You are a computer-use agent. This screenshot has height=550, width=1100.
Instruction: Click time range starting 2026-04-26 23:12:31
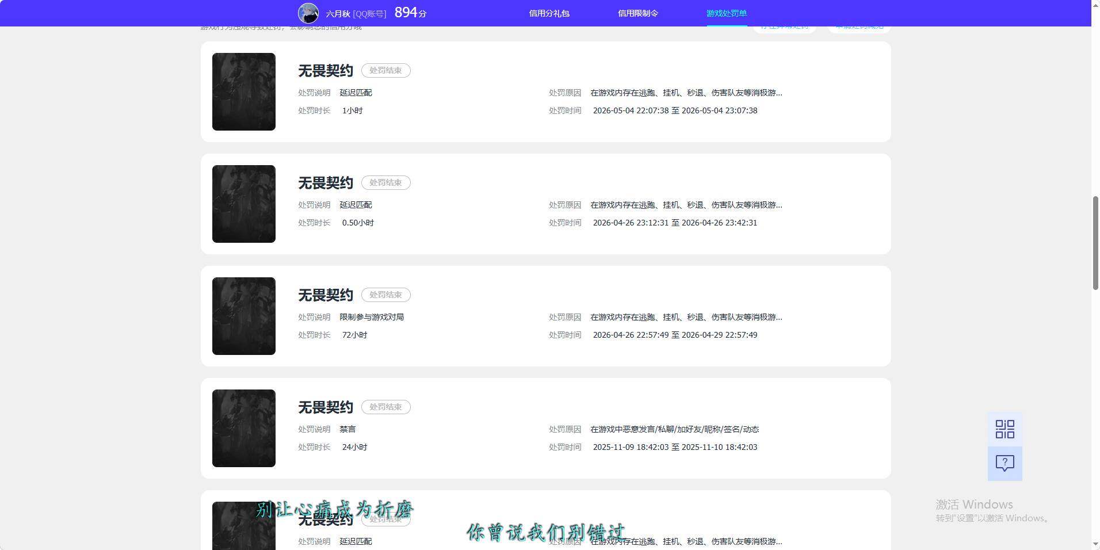[675, 223]
